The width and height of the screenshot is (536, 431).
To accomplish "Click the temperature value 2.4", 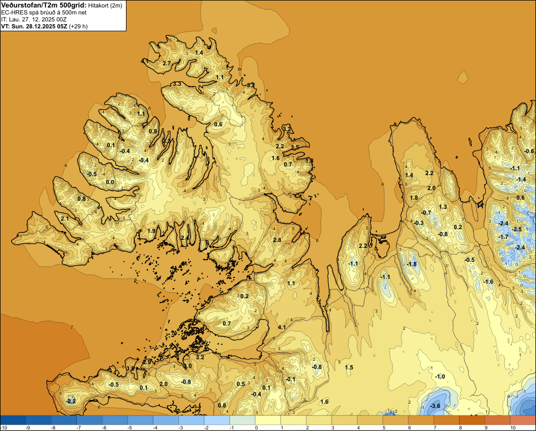I will click(x=185, y=238).
